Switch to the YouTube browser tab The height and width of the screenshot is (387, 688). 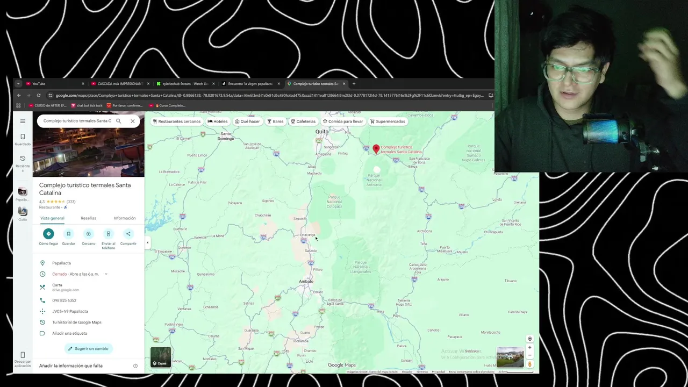(x=55, y=84)
